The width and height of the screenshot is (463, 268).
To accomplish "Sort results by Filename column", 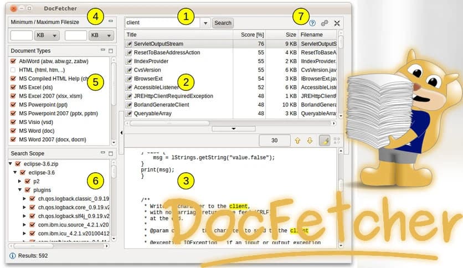I will pyautogui.click(x=317, y=35).
